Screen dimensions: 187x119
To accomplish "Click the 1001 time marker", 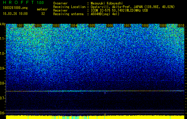I will 21,26.
